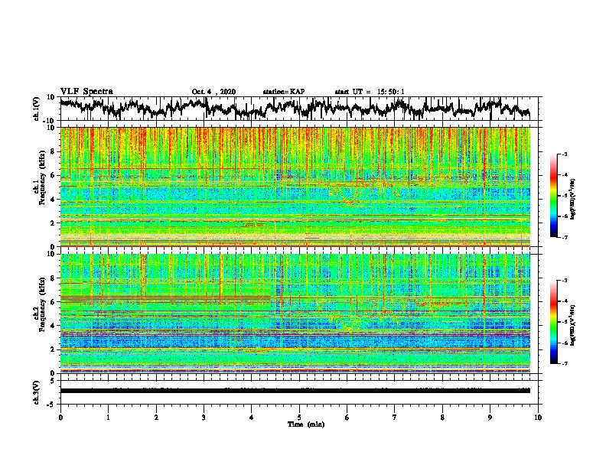The height and width of the screenshot is (468, 606).
Task: Click time axis tick label '8'
Action: [x=442, y=417]
